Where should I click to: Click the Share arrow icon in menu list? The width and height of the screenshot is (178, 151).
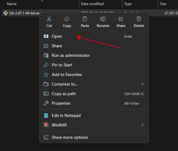46,46
